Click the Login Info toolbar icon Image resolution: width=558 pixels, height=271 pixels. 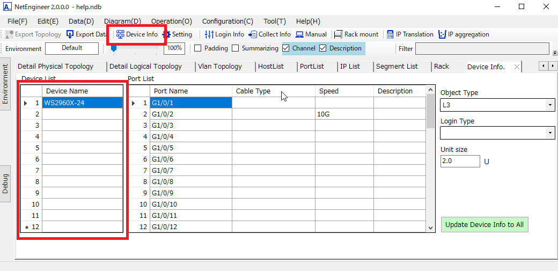[x=209, y=34]
